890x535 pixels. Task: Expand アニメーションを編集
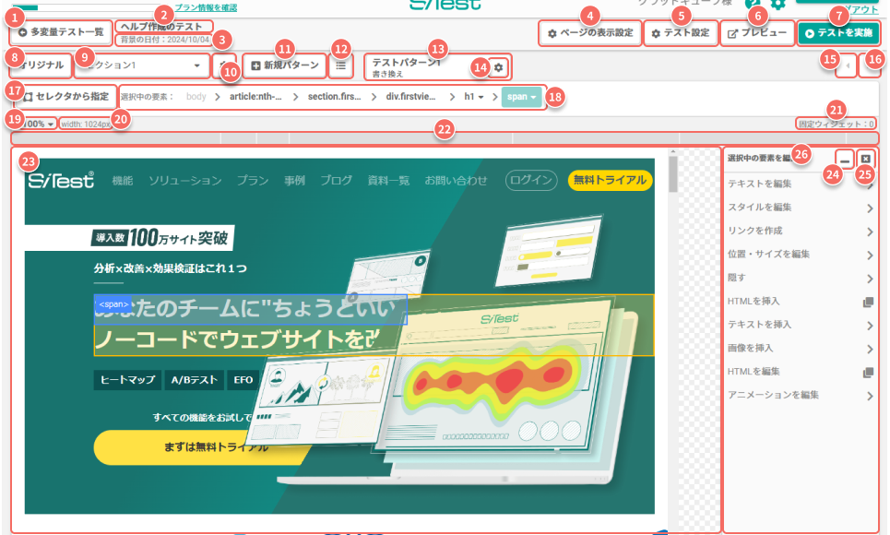[x=801, y=396]
